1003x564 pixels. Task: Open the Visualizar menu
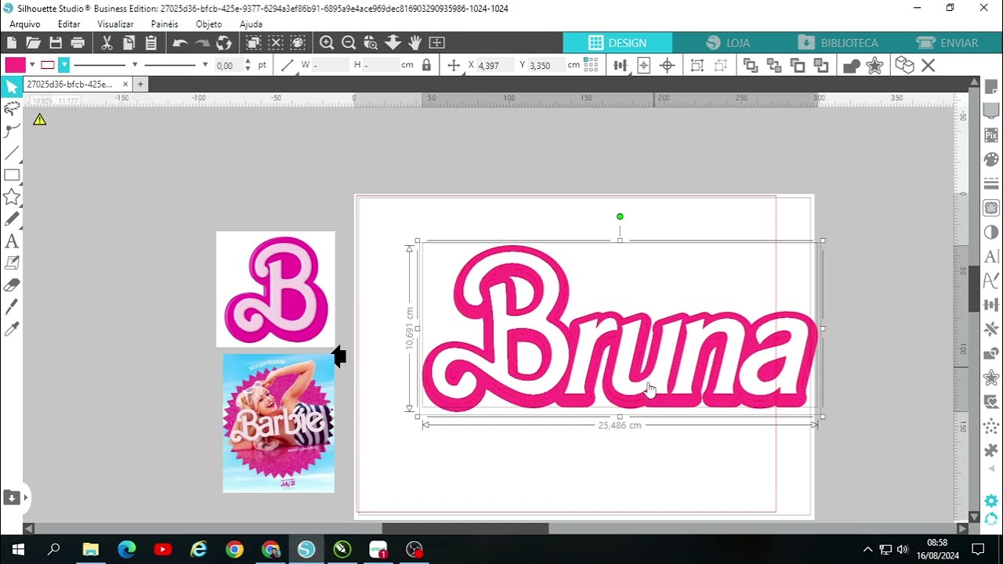pyautogui.click(x=115, y=24)
